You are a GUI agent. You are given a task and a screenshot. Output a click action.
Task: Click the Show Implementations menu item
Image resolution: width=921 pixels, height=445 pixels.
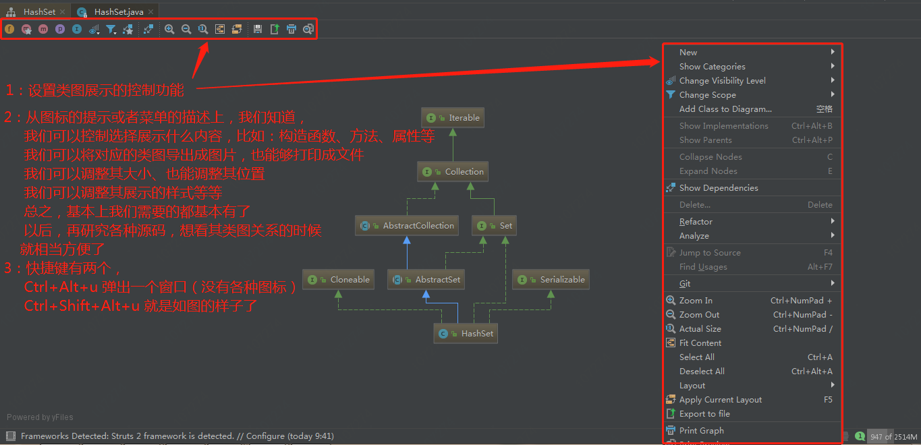click(752, 125)
